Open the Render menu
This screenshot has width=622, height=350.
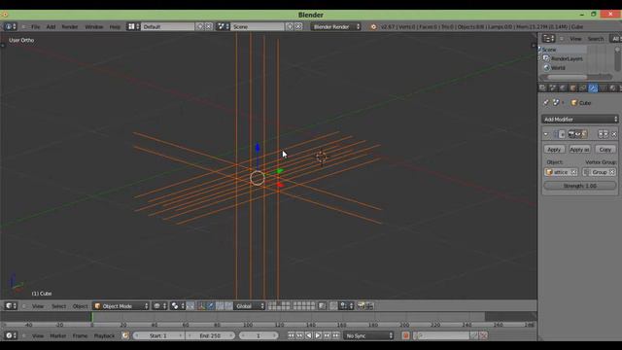pyautogui.click(x=70, y=26)
